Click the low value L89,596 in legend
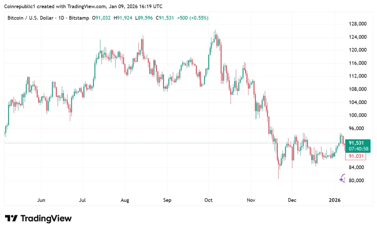377x231 pixels. point(145,18)
